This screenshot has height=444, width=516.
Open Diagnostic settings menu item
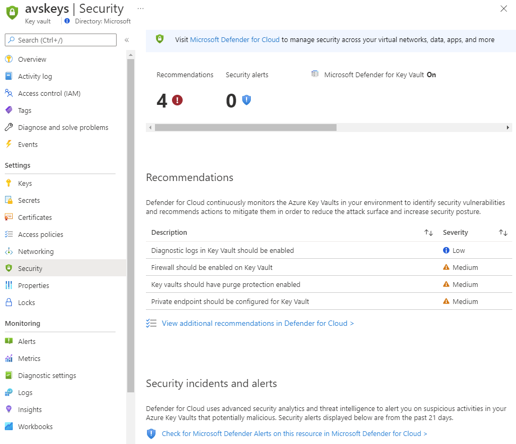coord(47,375)
